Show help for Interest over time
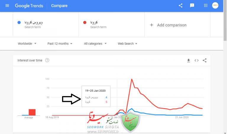The image size is (227, 134). point(47,61)
